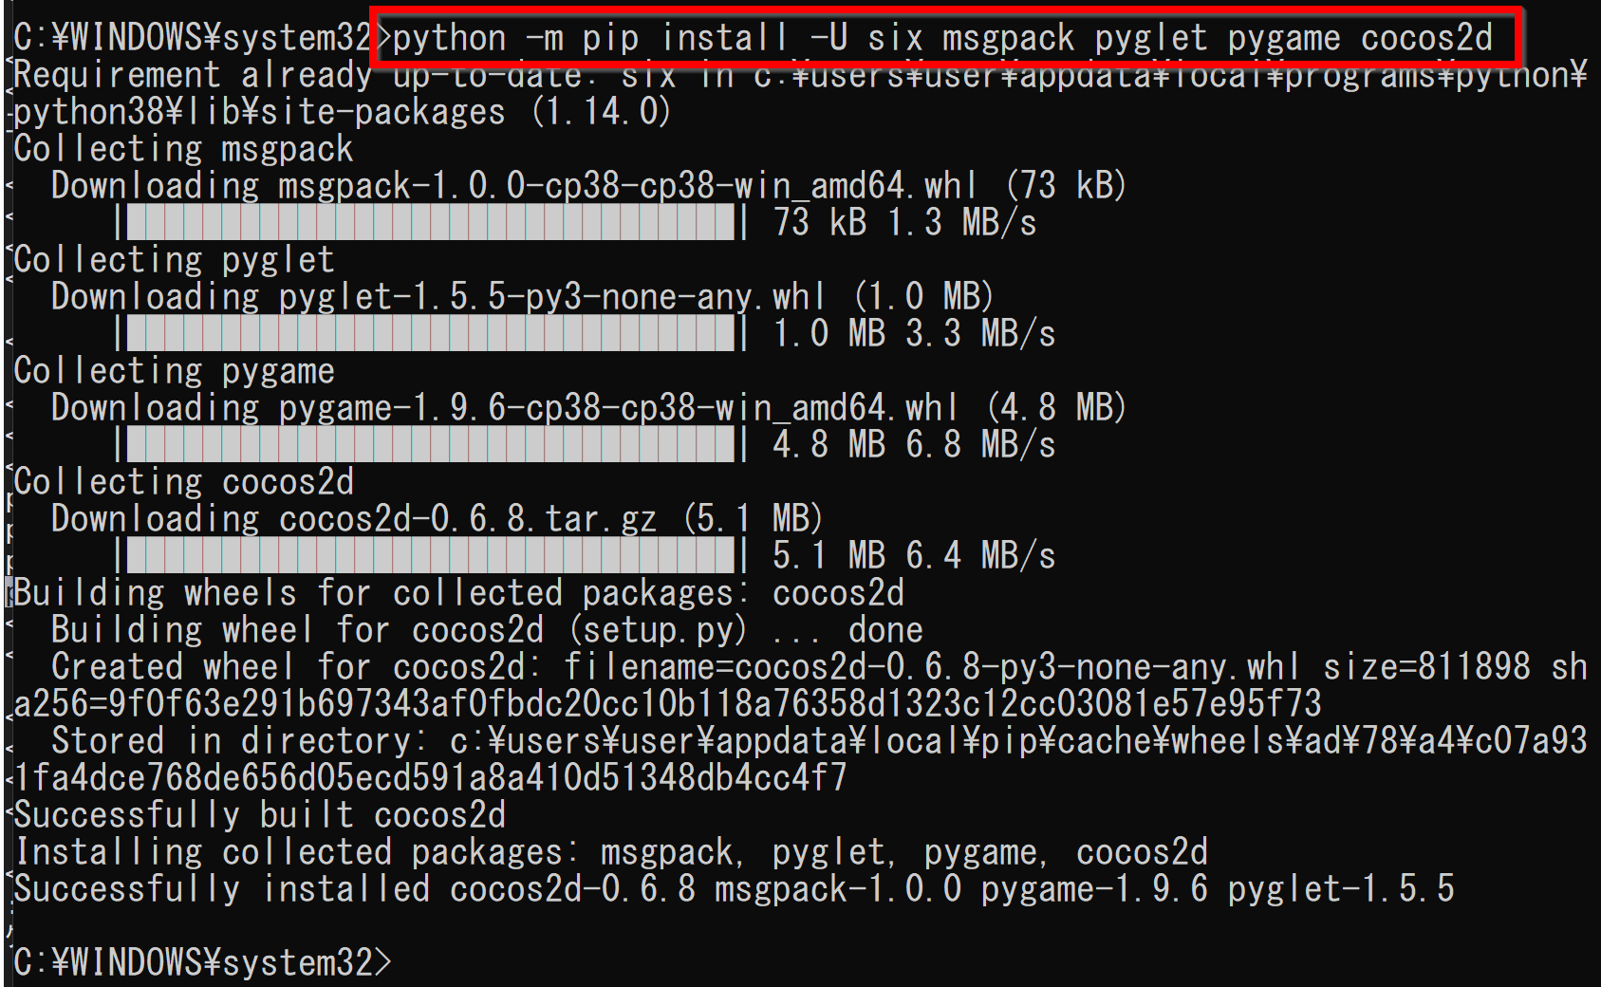The width and height of the screenshot is (1601, 987).
Task: Click the pyglet download progress bar
Action: coord(432,334)
